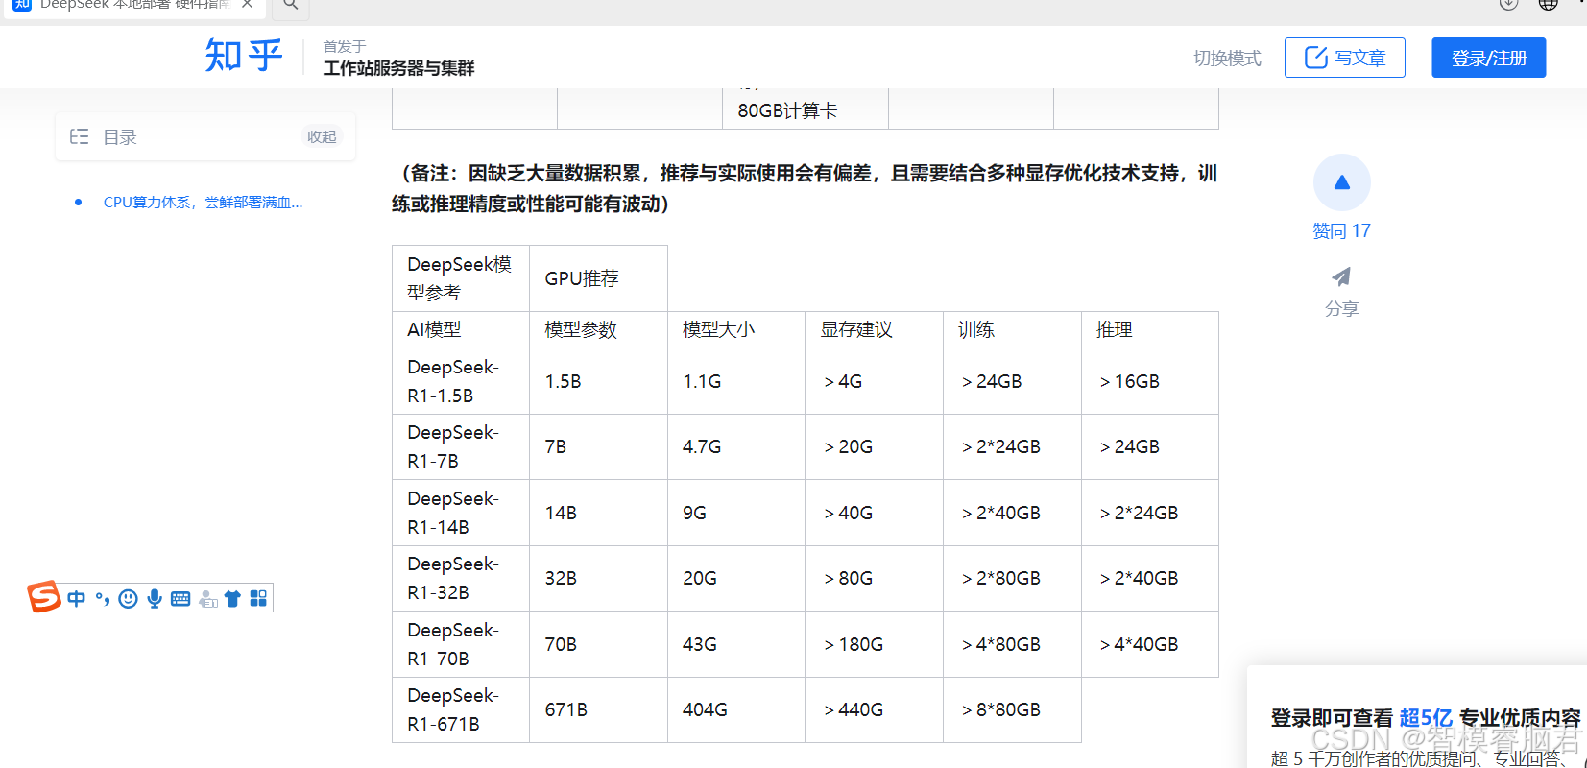
Task: Open the Zhihu logo homepage link
Action: click(244, 56)
